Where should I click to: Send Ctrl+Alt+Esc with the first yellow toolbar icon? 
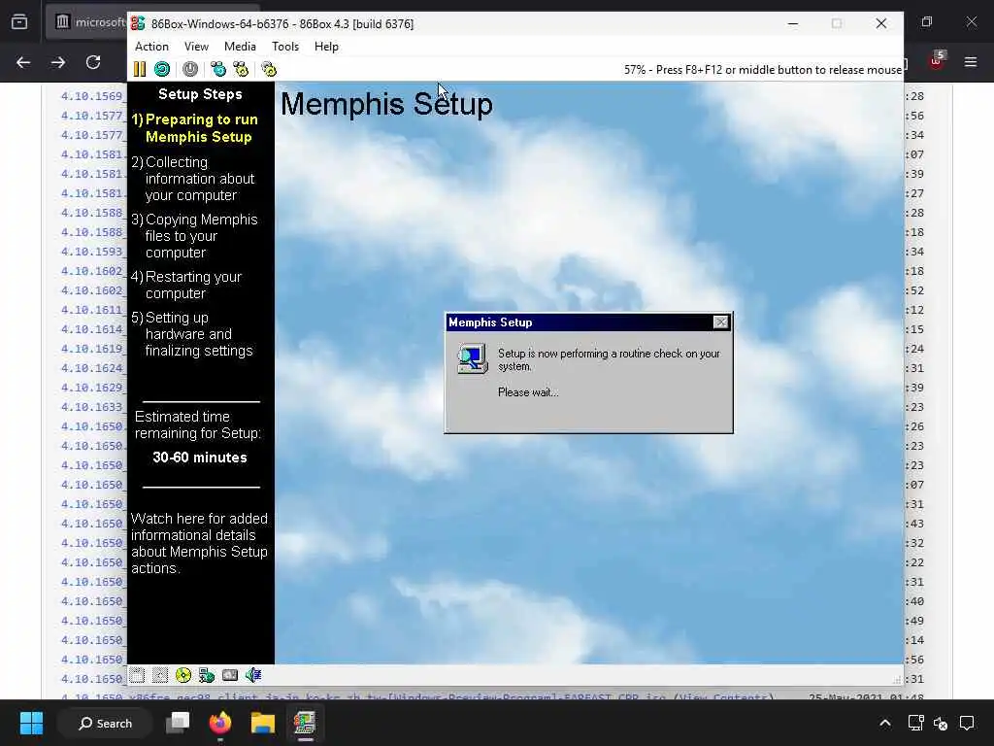241,69
